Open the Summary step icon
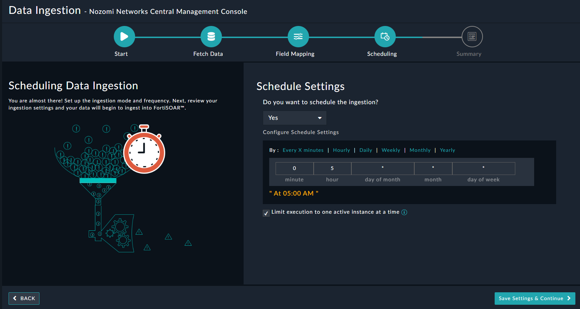Image resolution: width=580 pixels, height=309 pixels. click(472, 37)
